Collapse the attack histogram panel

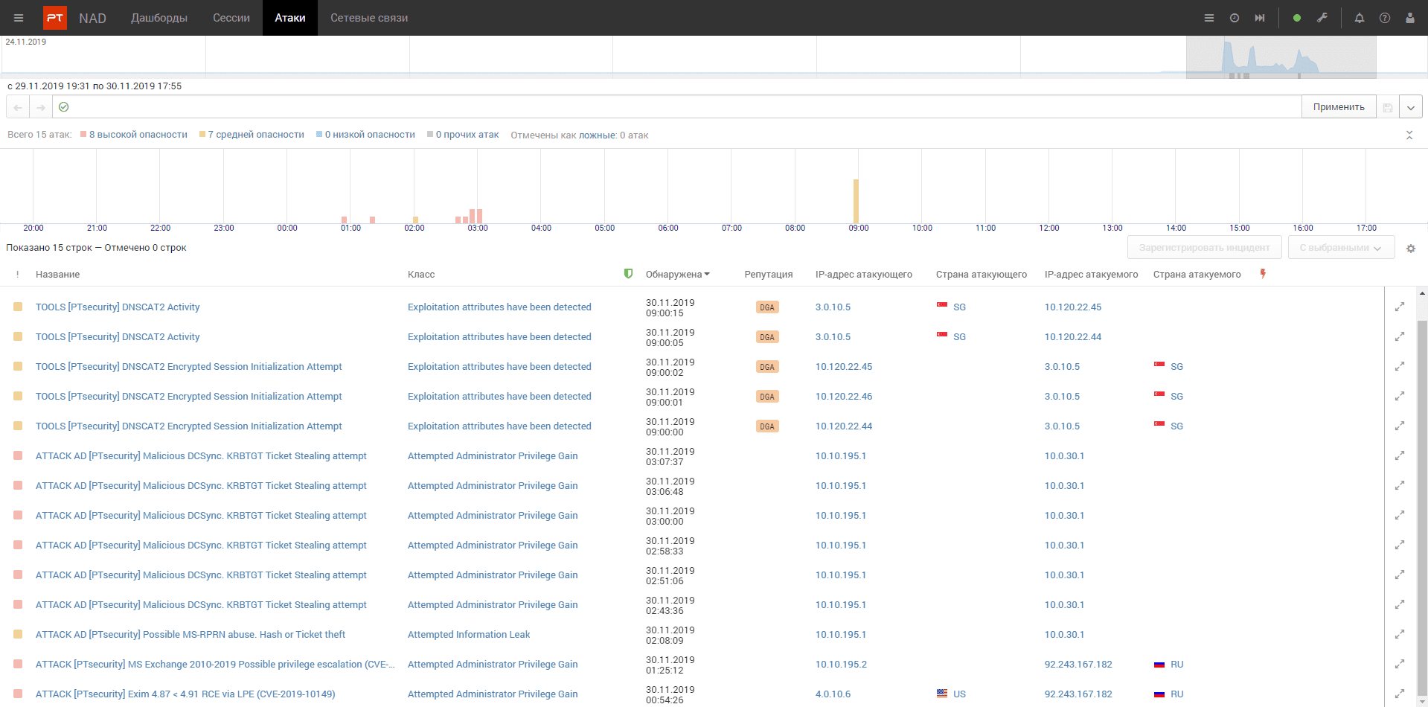point(1409,135)
